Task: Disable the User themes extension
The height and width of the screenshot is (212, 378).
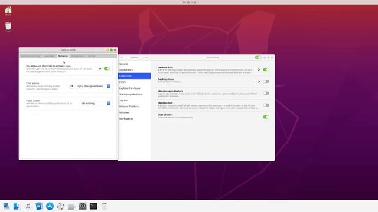Action: click(266, 117)
